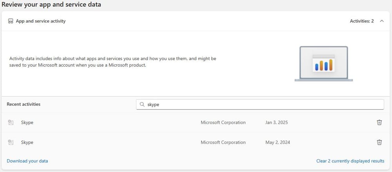Select the first Skype activity row
The image size is (392, 172).
(x=196, y=122)
